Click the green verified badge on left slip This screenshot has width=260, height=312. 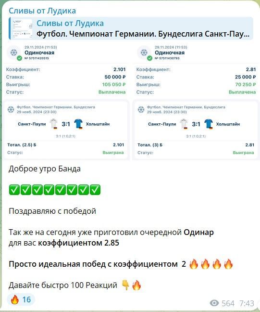[19, 58]
